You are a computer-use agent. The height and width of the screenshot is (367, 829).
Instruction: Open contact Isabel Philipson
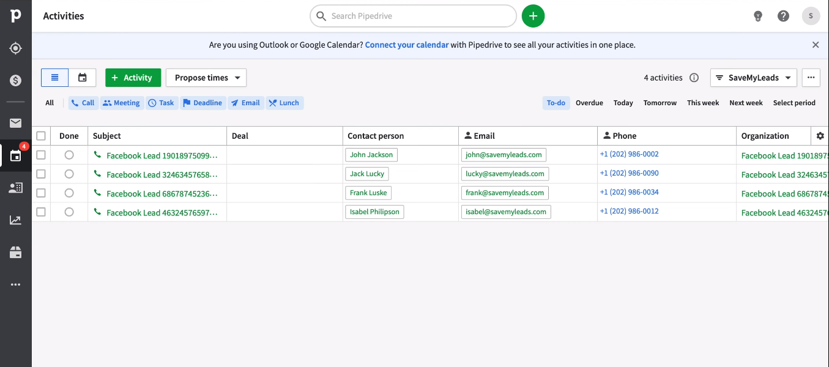[374, 212]
